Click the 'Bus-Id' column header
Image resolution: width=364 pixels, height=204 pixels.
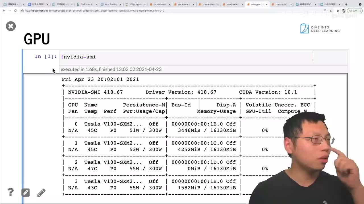click(x=181, y=105)
